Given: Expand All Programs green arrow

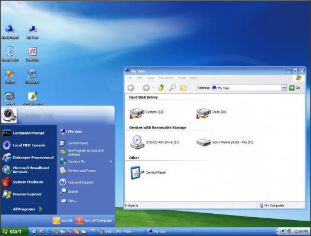Looking at the screenshot, I should [x=40, y=209].
